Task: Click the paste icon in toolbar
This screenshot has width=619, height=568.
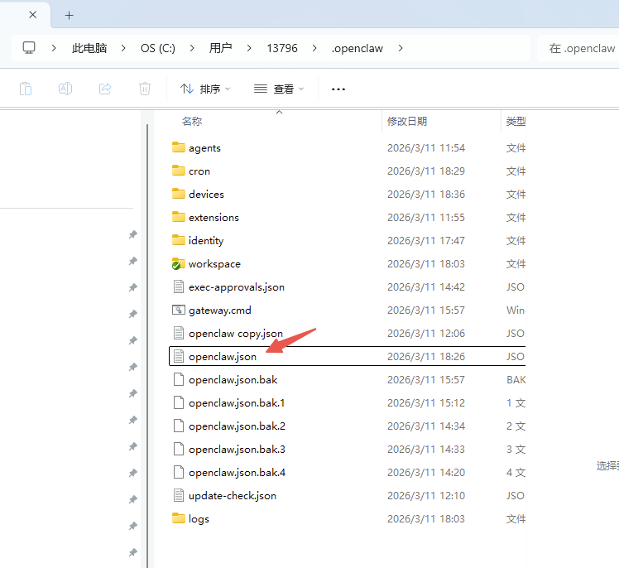Action: [x=26, y=89]
